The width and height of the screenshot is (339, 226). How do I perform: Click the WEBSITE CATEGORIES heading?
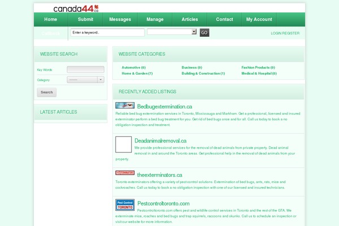[x=142, y=54]
